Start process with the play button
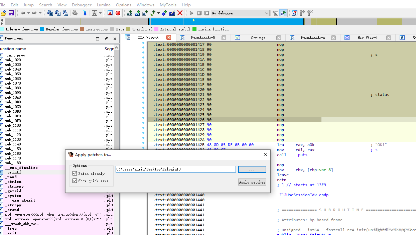Viewport: 416px width, 235px height. click(x=191, y=13)
